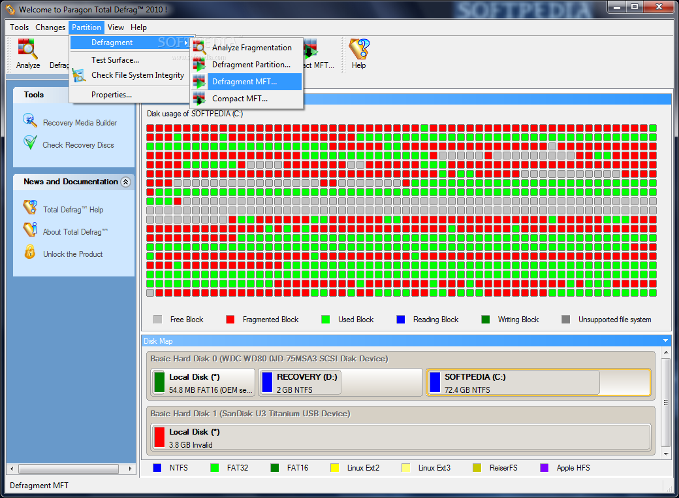Click the Unlock the Product padlock icon
Viewport: 679px width, 498px height.
click(30, 252)
